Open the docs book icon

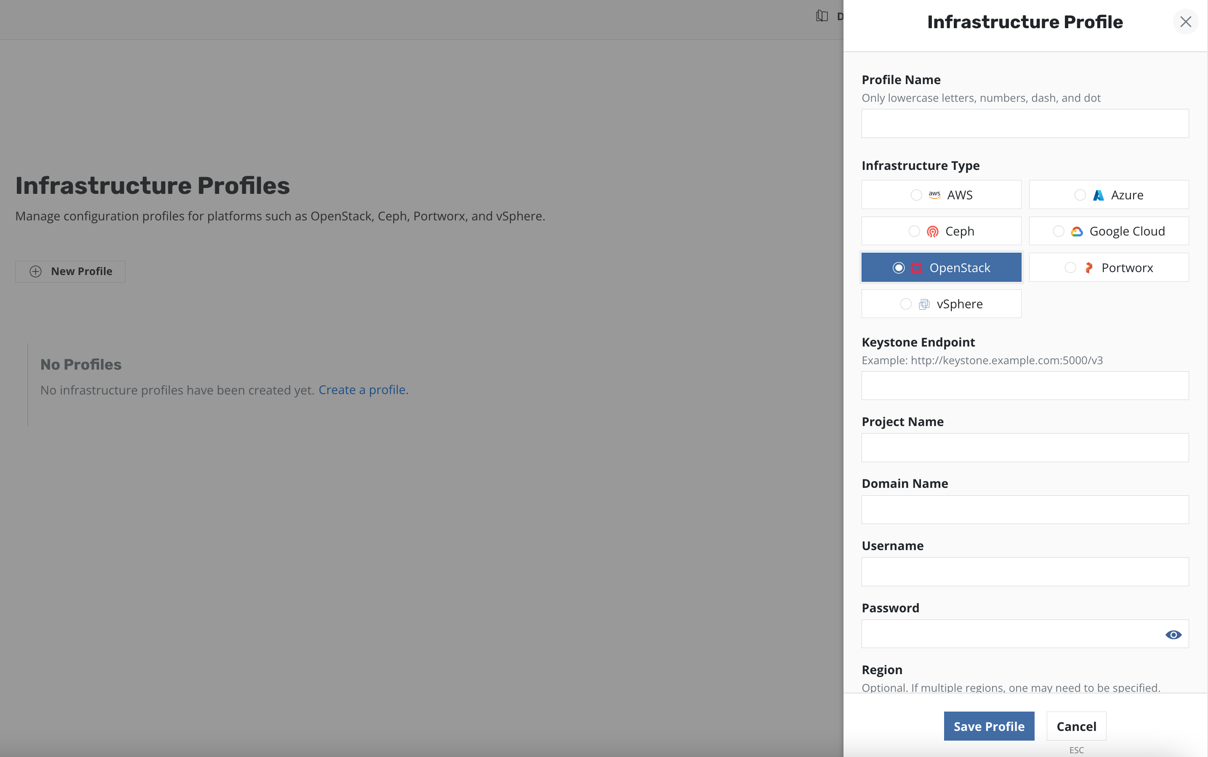[822, 16]
